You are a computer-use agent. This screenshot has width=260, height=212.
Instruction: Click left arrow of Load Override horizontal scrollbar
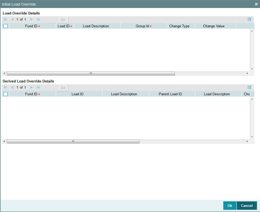pos(4,73)
